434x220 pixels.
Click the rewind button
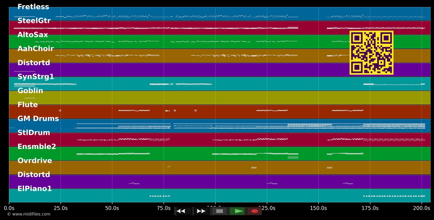[184, 211]
